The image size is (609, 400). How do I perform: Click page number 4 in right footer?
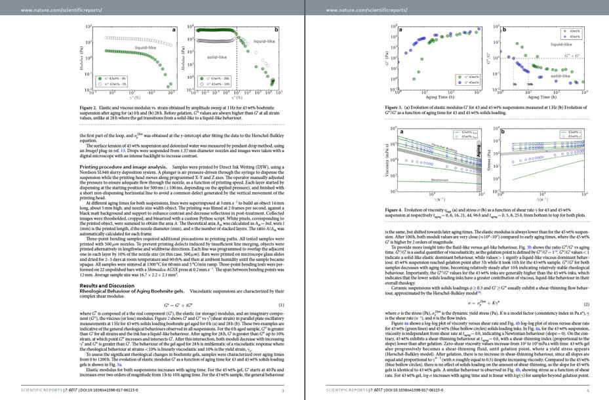coord(588,391)
